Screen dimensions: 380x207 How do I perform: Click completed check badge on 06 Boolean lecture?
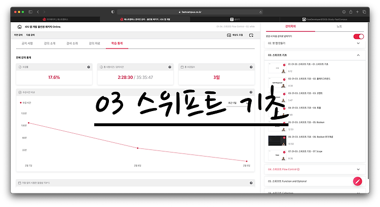click(x=284, y=138)
